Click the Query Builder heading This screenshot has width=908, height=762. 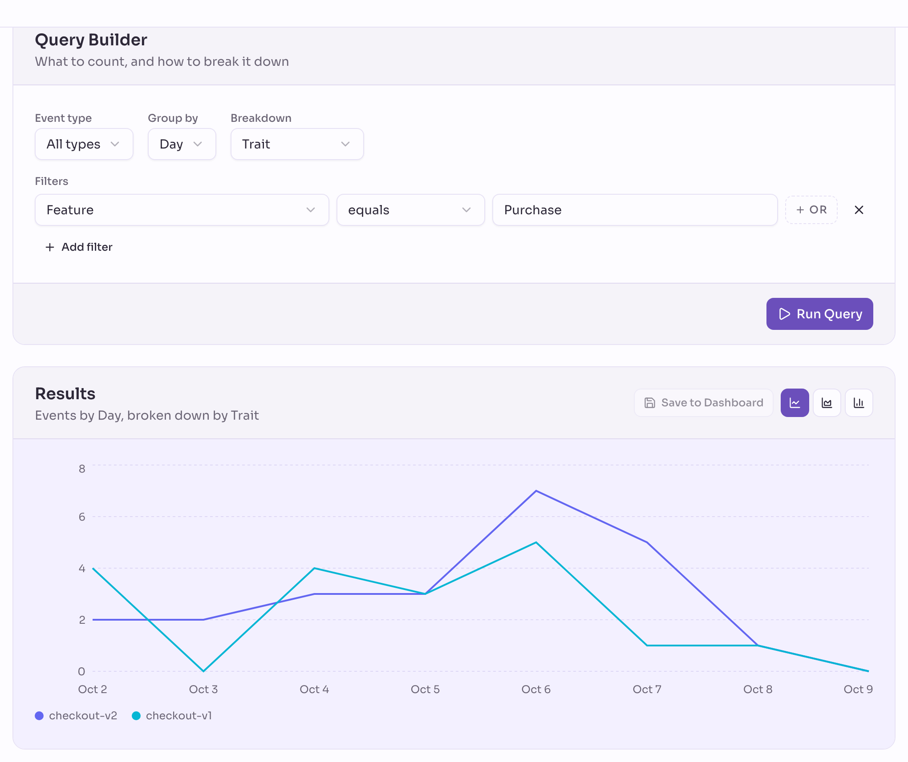pos(91,40)
